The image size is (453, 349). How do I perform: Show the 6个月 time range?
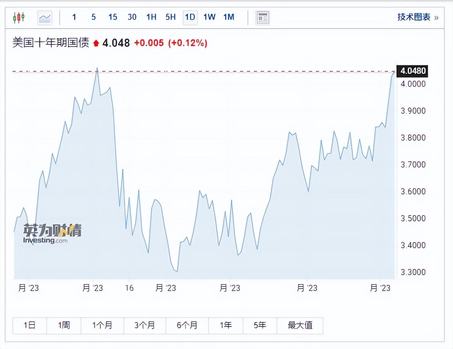coord(187,325)
